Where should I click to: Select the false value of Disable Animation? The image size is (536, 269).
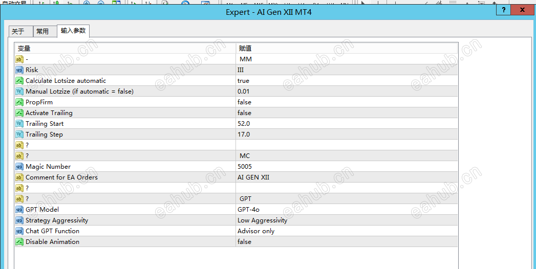(x=244, y=242)
